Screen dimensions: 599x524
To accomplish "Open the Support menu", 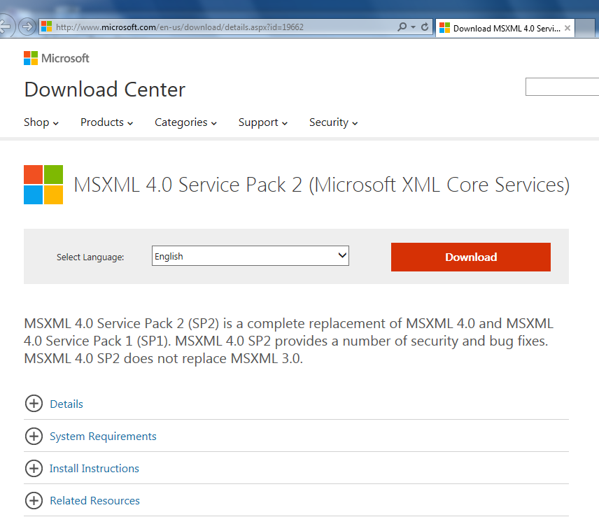I will tap(262, 122).
